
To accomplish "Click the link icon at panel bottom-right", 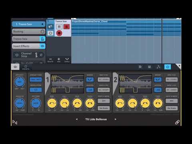I will 177,122.
